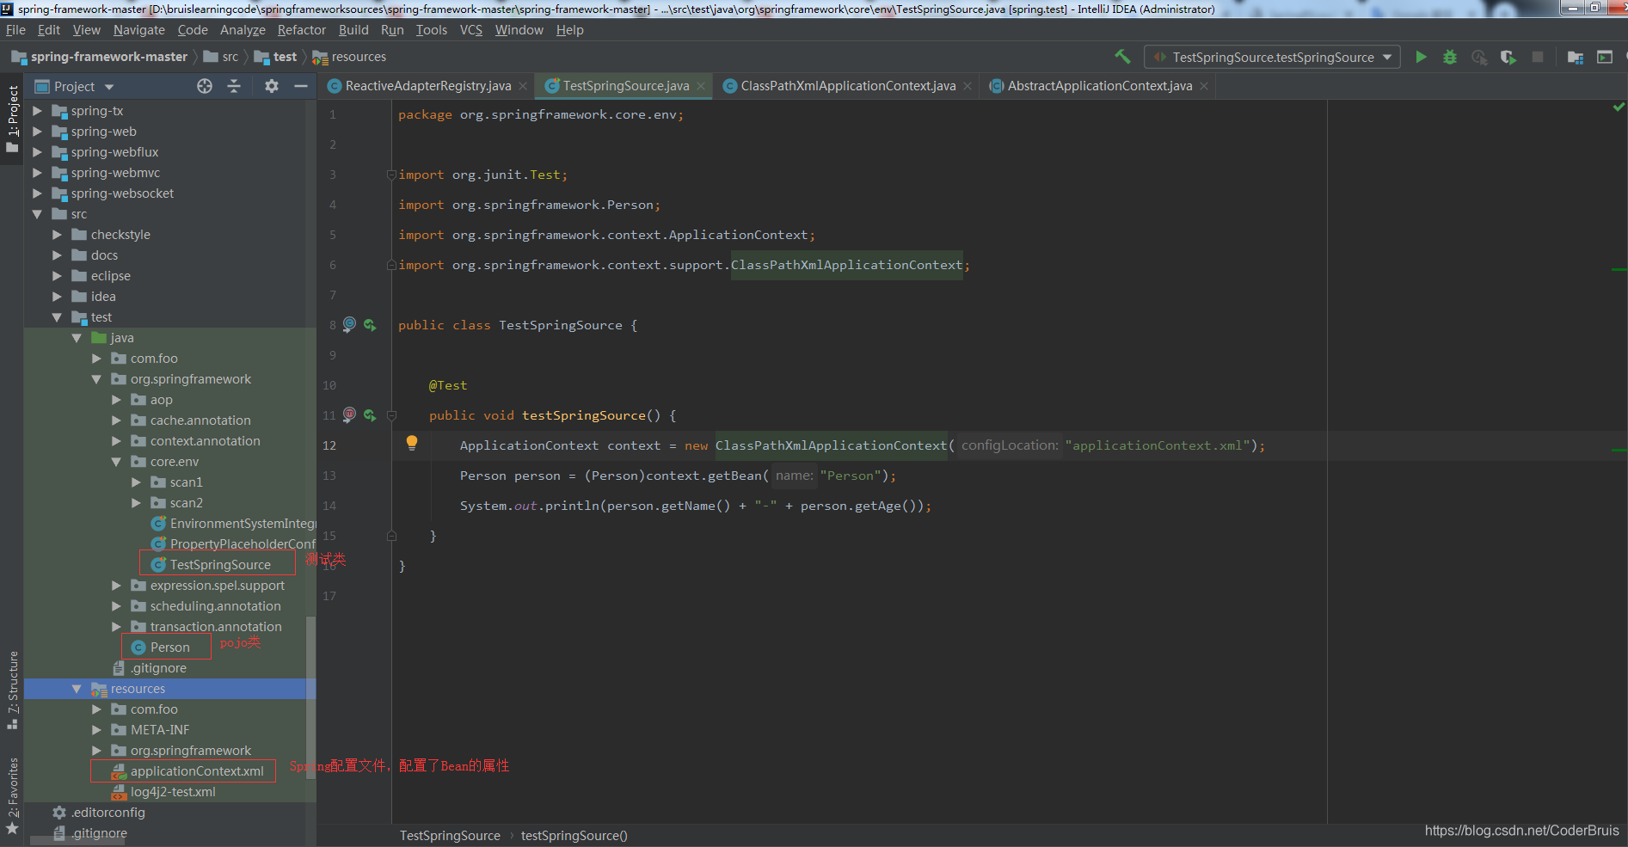Close the AbstractApplicationContext.java tab
The image size is (1628, 847).
click(x=1204, y=86)
